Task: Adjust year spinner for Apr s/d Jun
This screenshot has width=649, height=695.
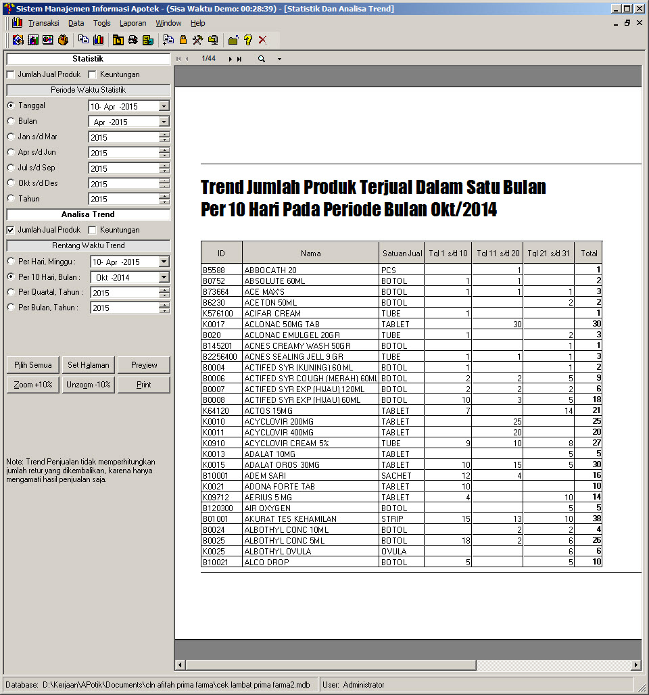Action: pos(164,153)
